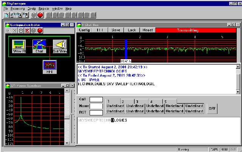Click the up arrow of the received text scrollbar
The width and height of the screenshot is (242, 152).
tap(238, 66)
